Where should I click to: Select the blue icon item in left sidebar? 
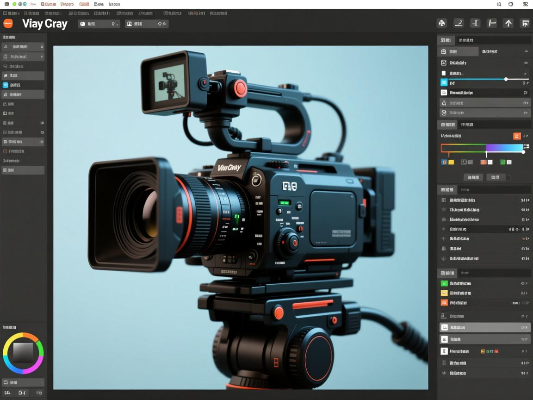[6, 85]
